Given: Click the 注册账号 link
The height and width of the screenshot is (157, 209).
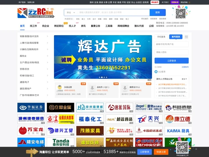Looking at the screenshot, I should pyautogui.click(x=185, y=67).
